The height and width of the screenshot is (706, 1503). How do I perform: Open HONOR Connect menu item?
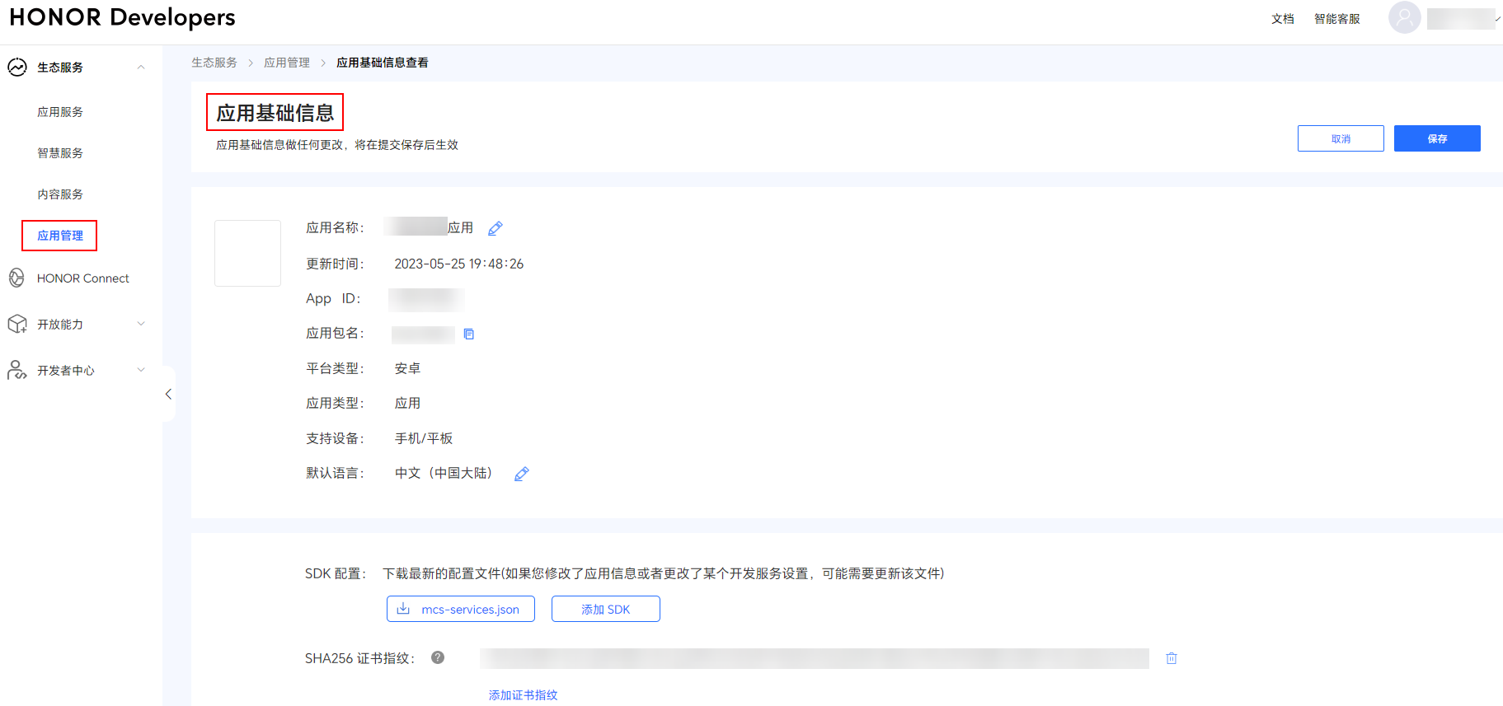coord(83,278)
